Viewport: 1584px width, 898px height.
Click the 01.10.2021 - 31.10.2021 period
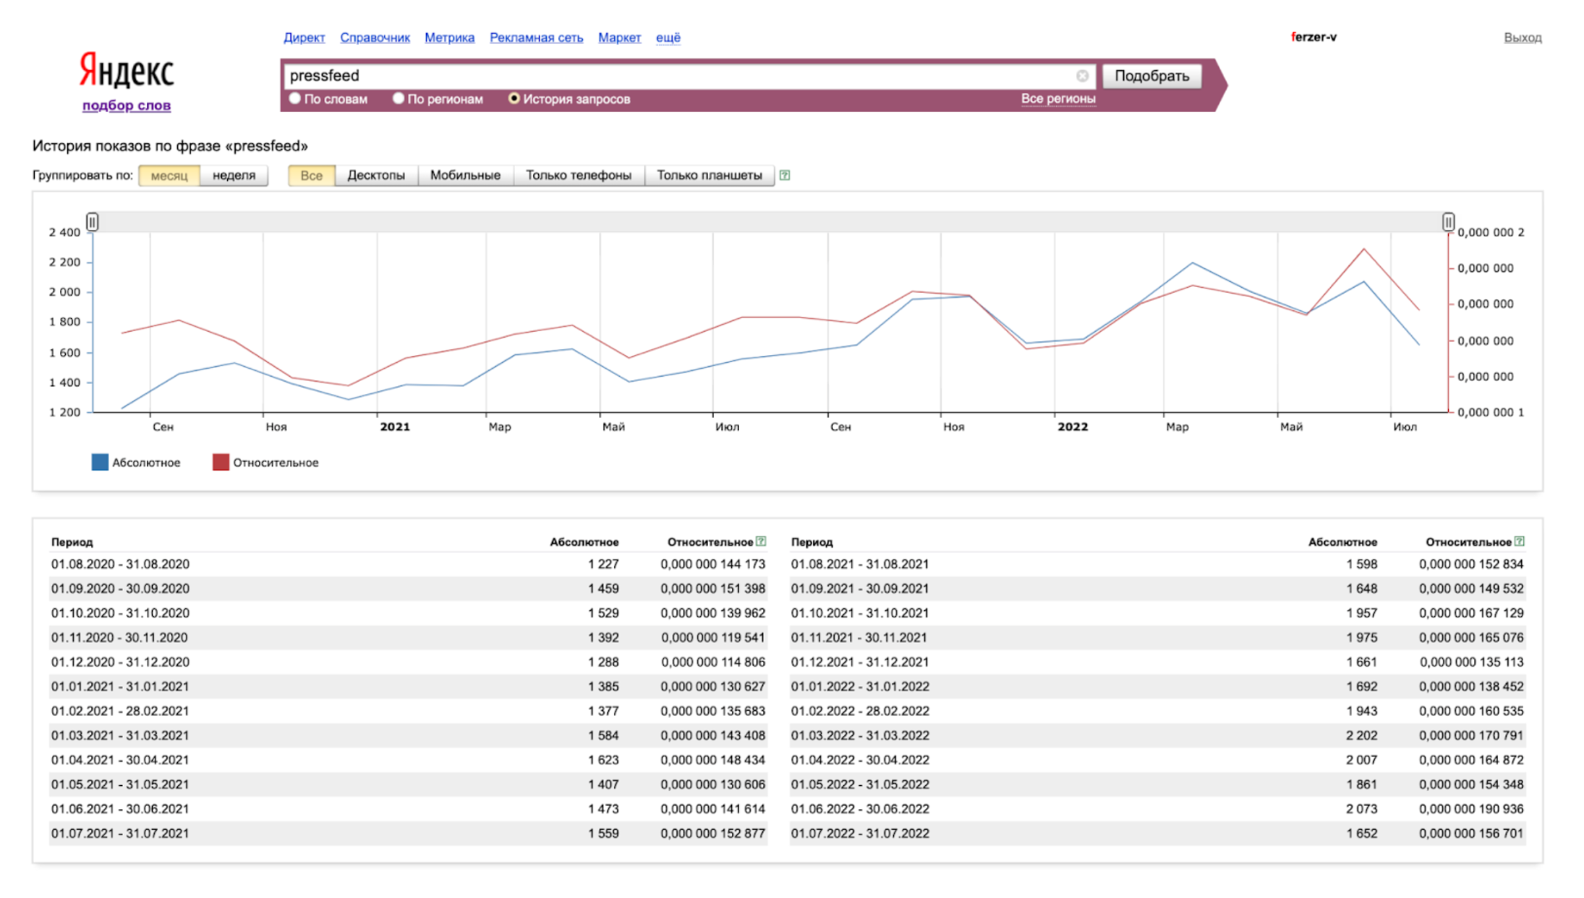point(860,613)
